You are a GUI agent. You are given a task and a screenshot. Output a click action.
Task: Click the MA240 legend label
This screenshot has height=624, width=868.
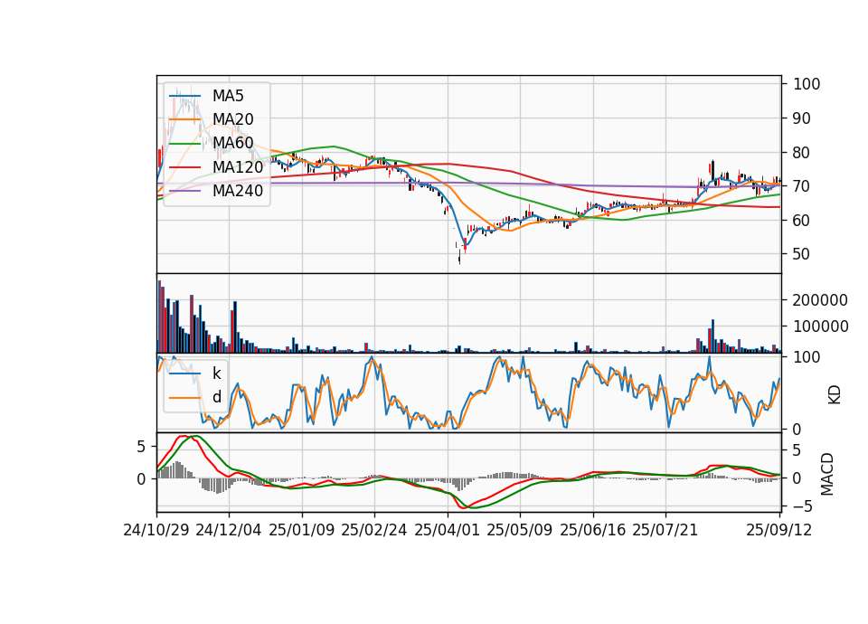pyautogui.click(x=238, y=191)
